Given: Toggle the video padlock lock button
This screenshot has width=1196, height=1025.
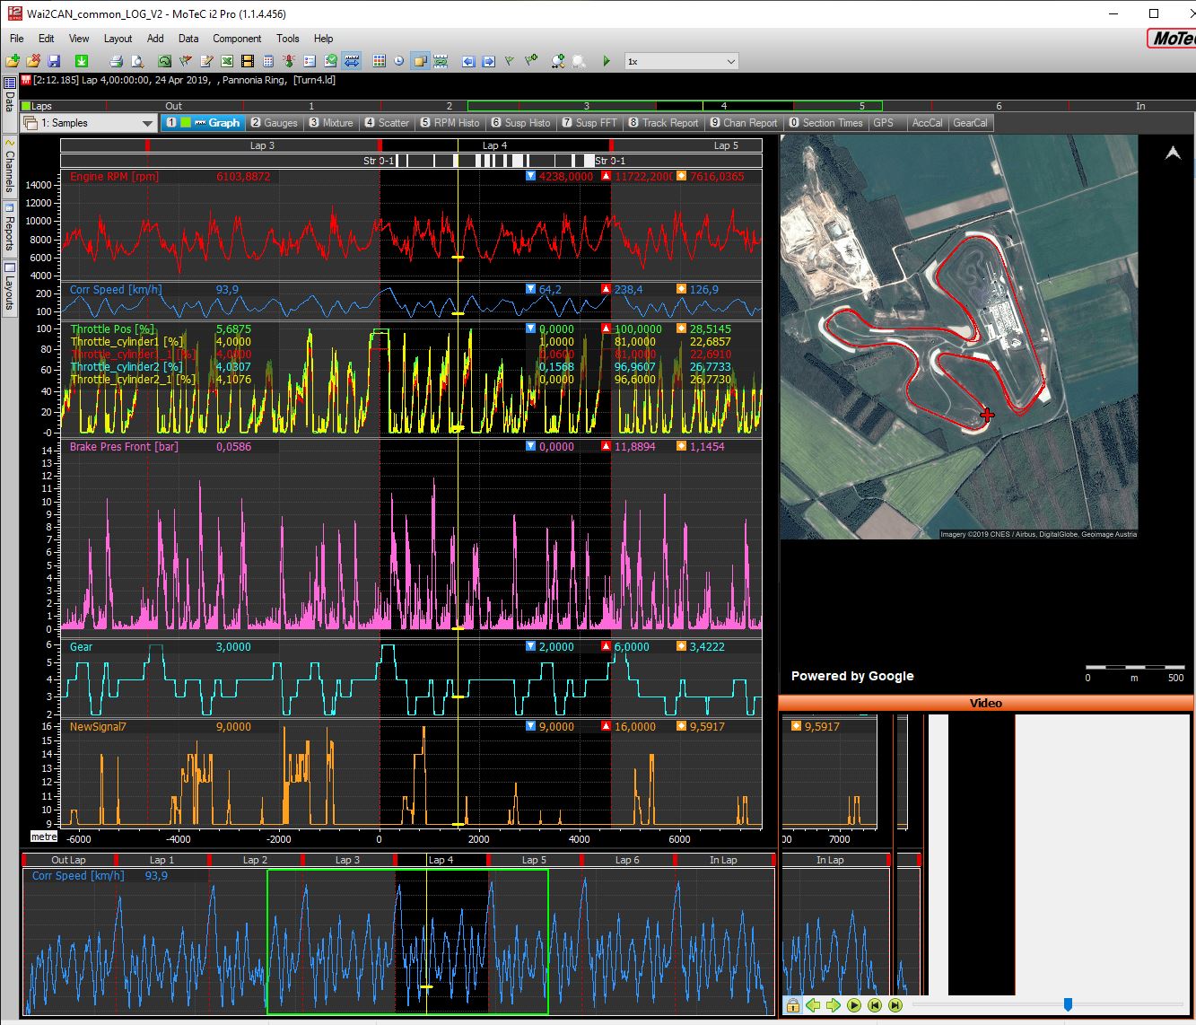Looking at the screenshot, I should (793, 1006).
